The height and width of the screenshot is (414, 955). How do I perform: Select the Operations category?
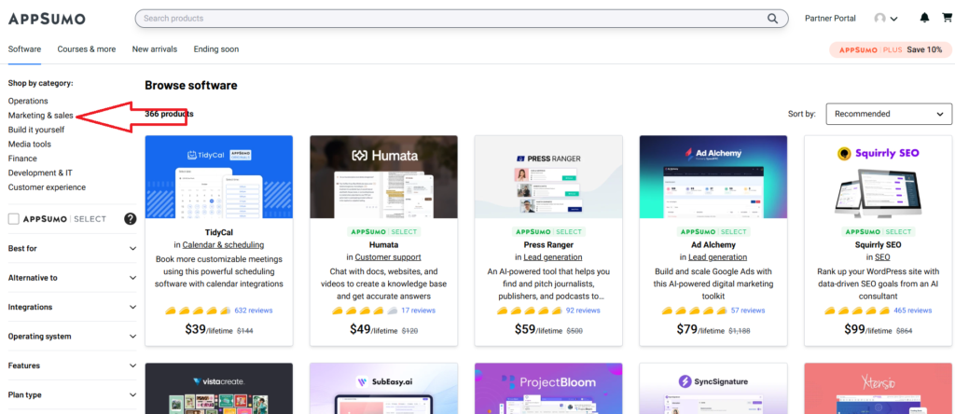[x=28, y=101]
